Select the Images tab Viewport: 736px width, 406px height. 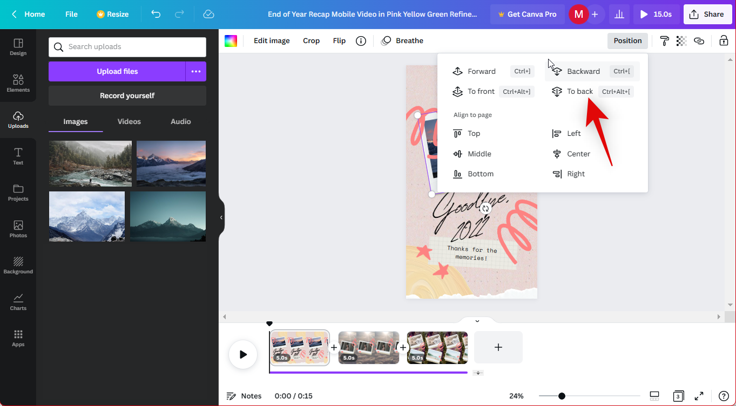coord(76,121)
